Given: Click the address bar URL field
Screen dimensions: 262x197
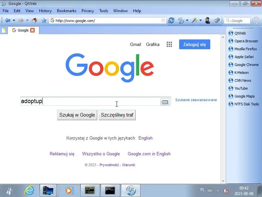Looking at the screenshot, I should coord(107,21).
